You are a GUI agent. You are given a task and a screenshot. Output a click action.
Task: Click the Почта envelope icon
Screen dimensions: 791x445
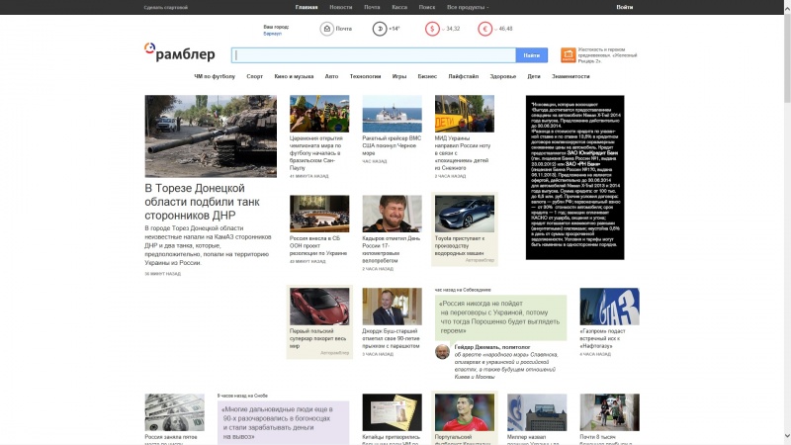[x=326, y=29]
